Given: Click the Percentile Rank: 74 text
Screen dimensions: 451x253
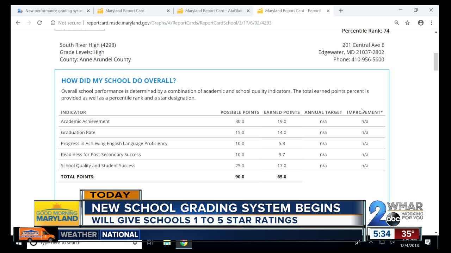Looking at the screenshot, I should click(x=365, y=31).
